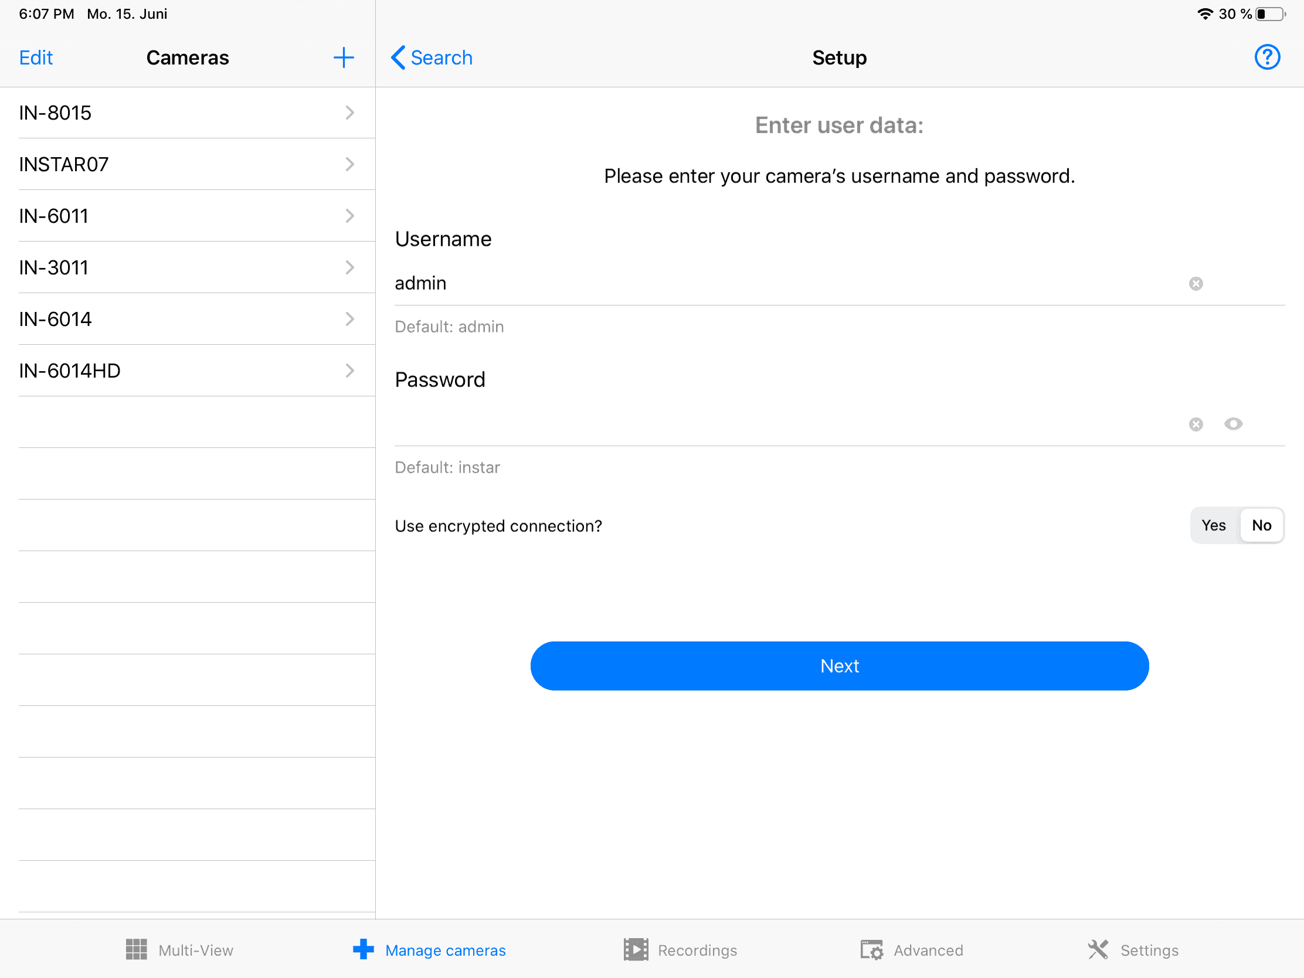Go back to Search
The width and height of the screenshot is (1304, 978).
point(432,58)
